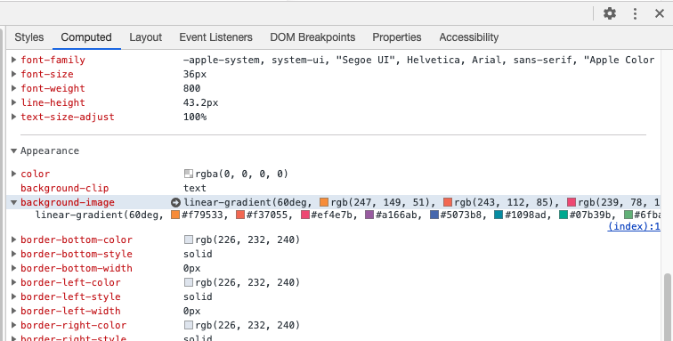Open the Accessibility tab
The image size is (673, 341).
pos(468,37)
